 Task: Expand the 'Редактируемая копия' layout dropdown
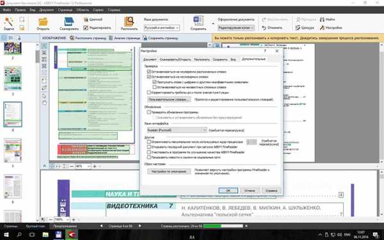pos(236,28)
